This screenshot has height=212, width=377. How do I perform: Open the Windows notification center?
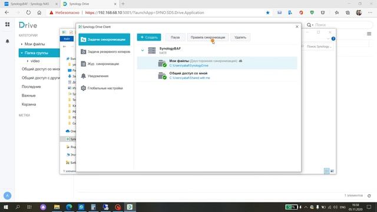point(369,207)
